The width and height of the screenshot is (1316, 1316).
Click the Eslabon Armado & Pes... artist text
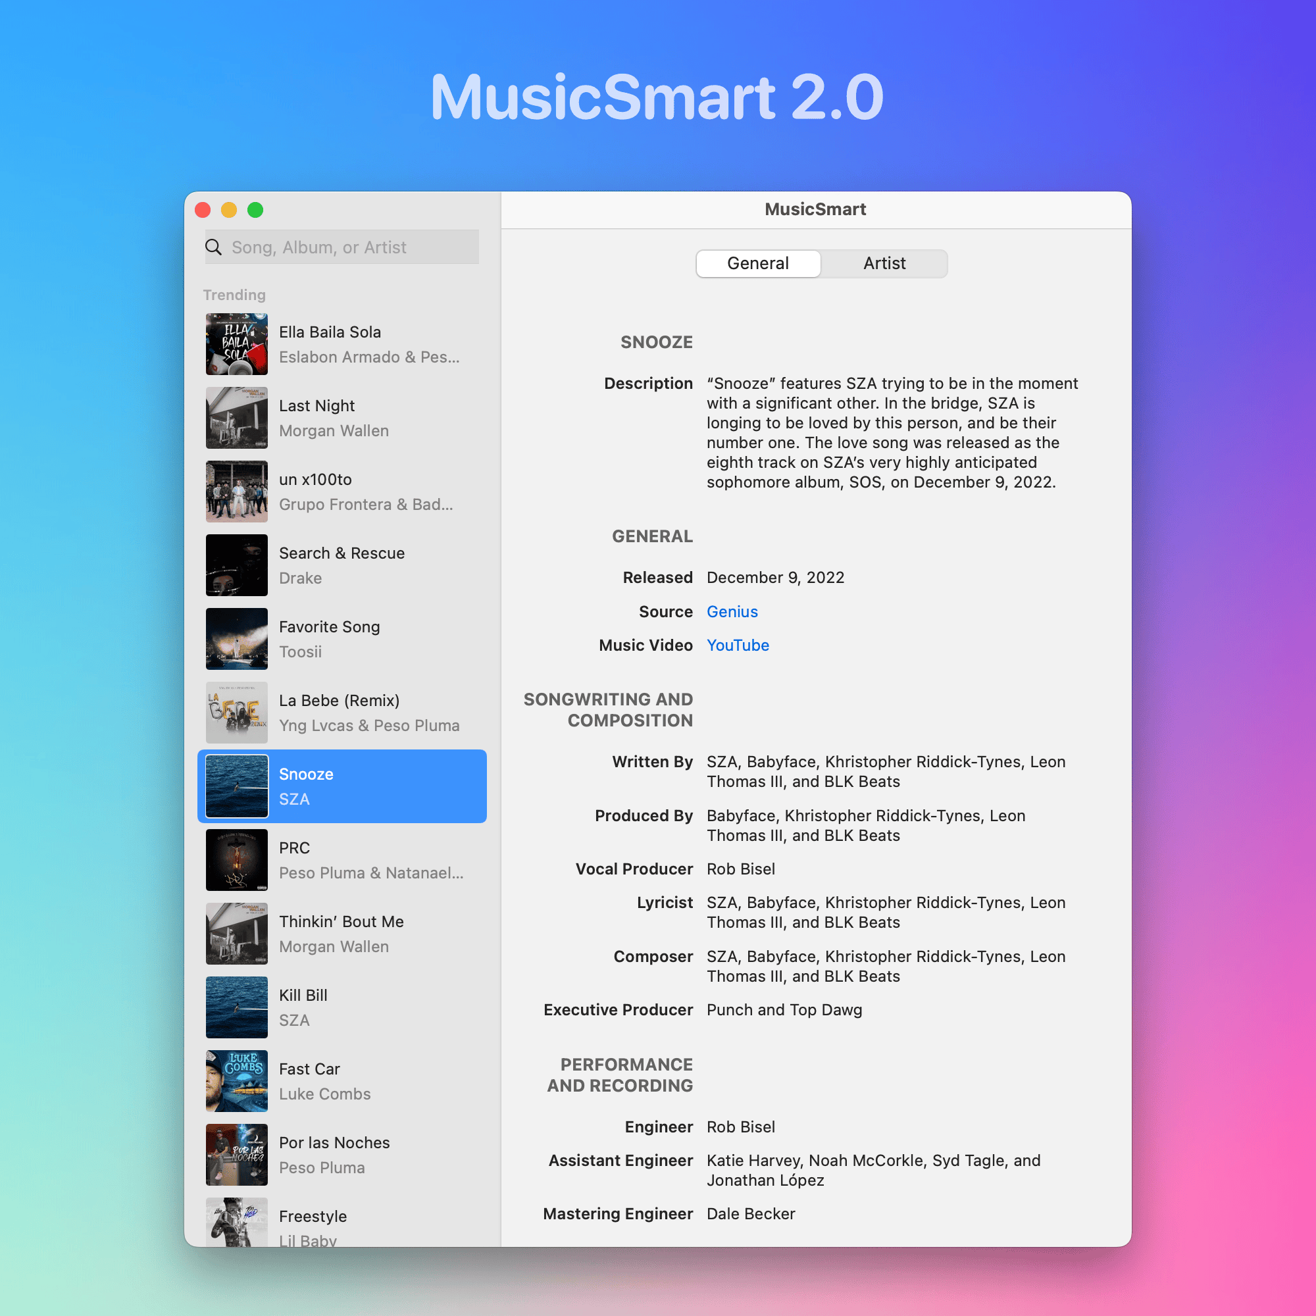[369, 357]
